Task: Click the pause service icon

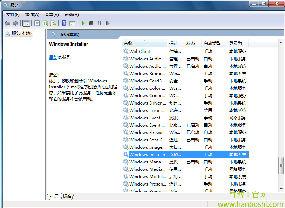Action: tap(99, 23)
